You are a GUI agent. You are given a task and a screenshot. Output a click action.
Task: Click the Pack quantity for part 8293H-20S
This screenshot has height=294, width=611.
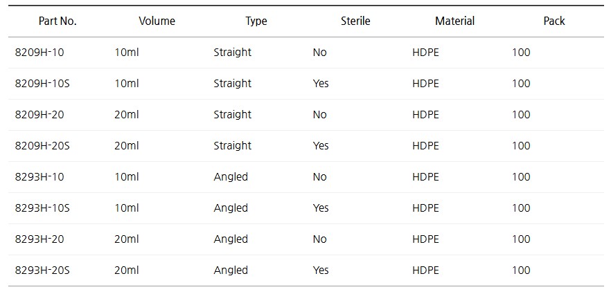pyautogui.click(x=521, y=270)
